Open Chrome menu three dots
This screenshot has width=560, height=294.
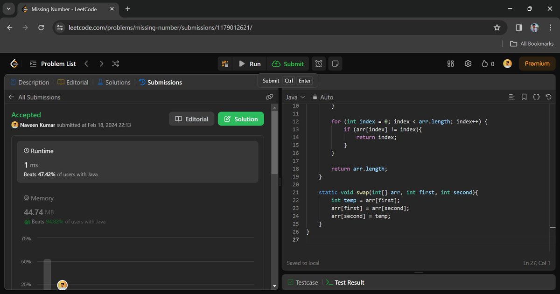click(x=550, y=28)
